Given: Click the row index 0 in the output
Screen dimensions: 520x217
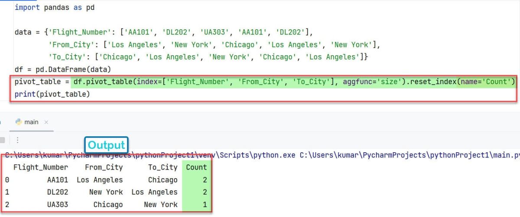Looking at the screenshot, I should [7, 180].
